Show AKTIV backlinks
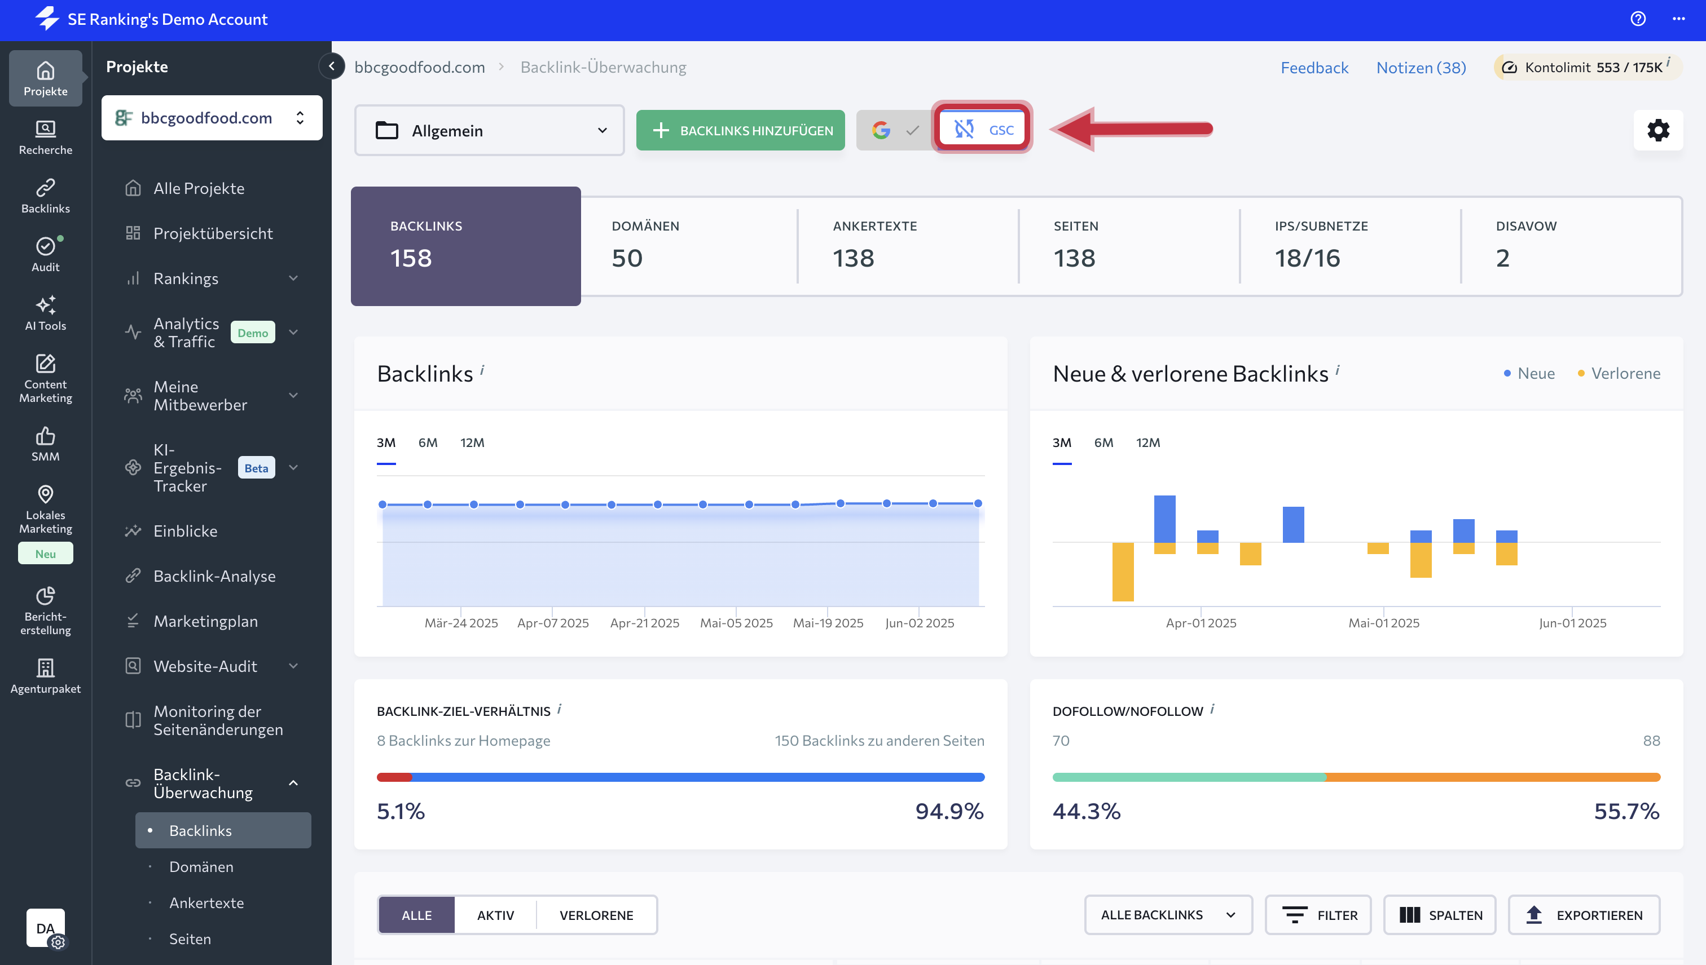The width and height of the screenshot is (1706, 965). click(495, 915)
